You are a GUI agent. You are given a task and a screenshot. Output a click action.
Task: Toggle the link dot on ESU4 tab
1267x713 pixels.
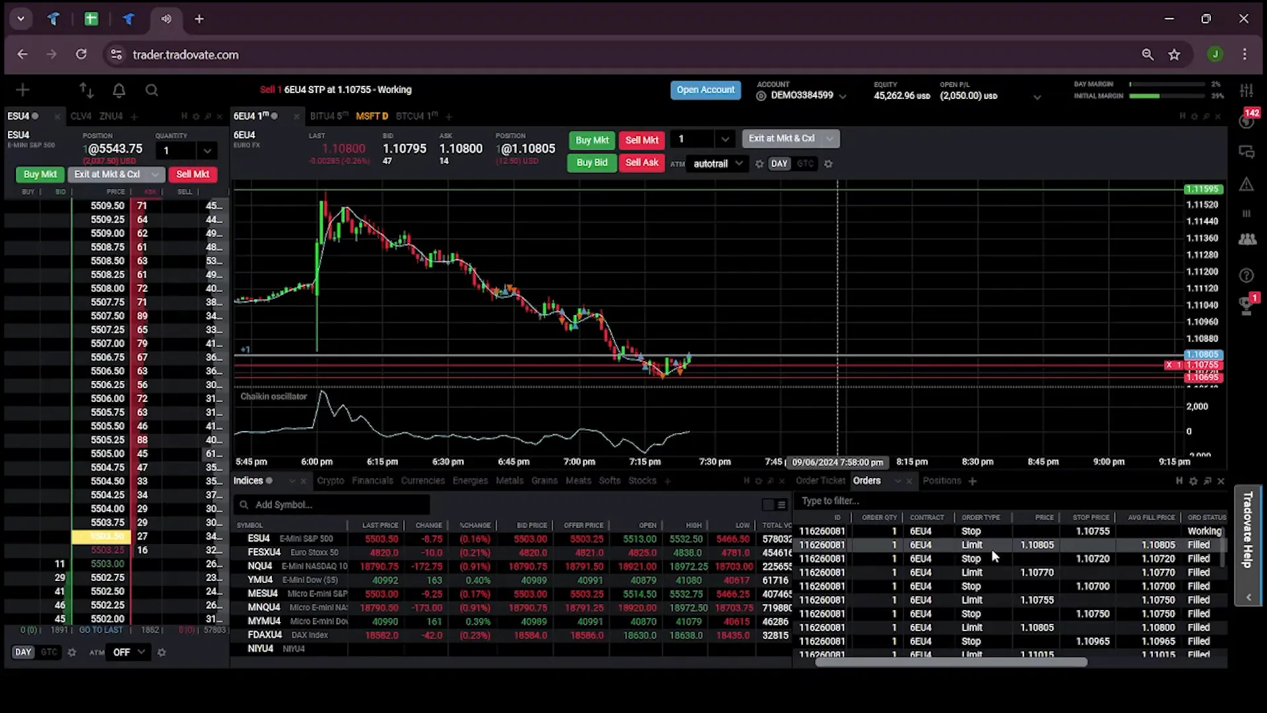(35, 116)
